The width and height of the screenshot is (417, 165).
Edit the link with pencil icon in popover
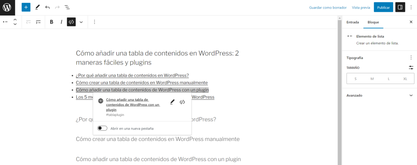[x=172, y=102]
